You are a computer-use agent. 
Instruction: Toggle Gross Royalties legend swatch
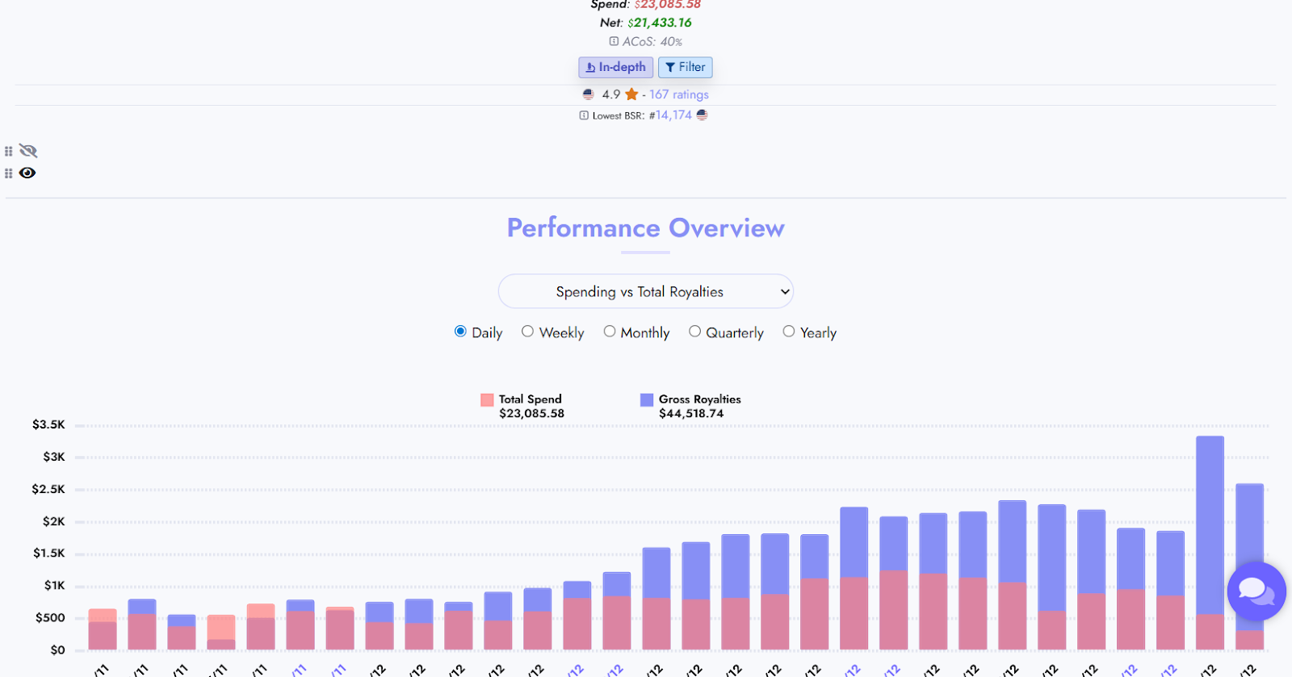647,399
